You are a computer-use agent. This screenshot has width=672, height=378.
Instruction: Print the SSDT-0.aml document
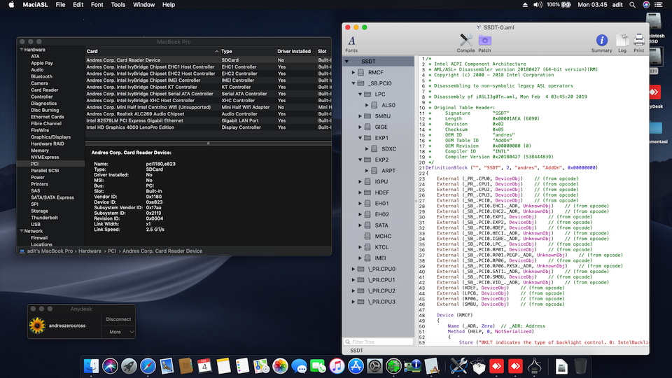[639, 43]
